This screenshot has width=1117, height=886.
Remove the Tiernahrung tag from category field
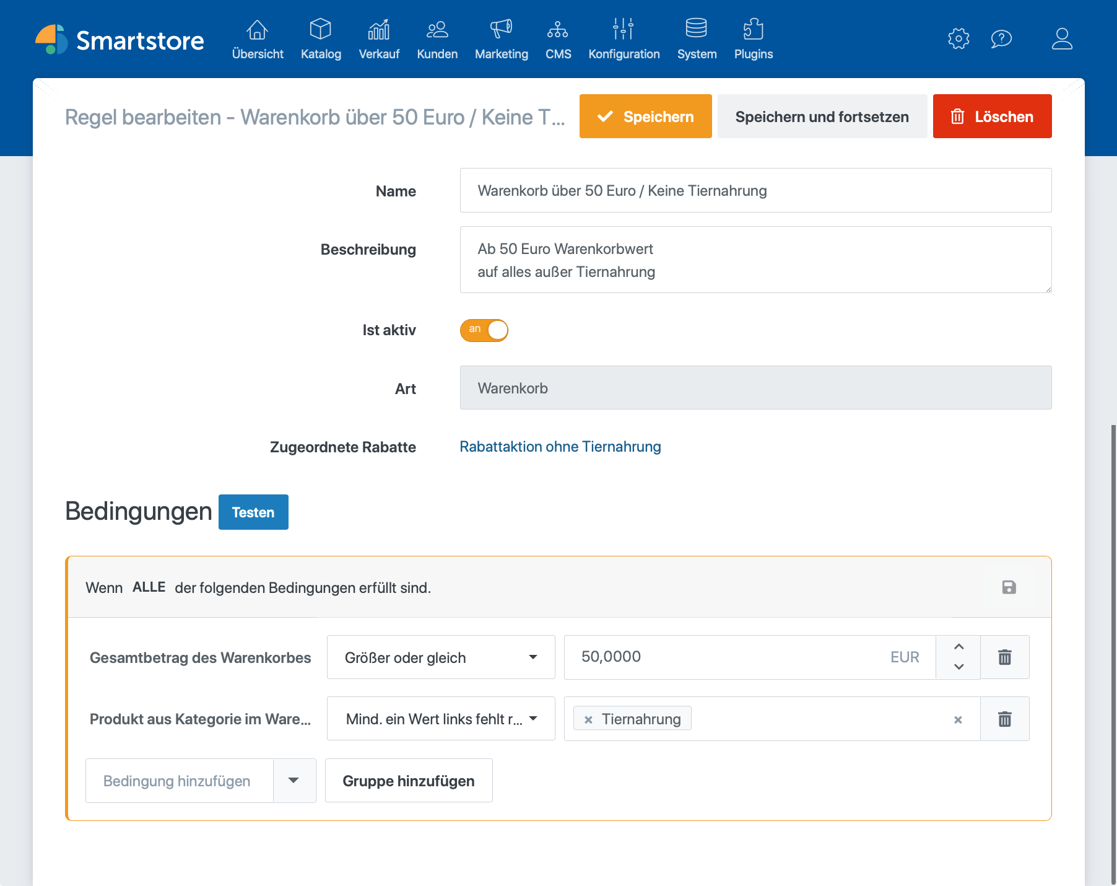588,719
